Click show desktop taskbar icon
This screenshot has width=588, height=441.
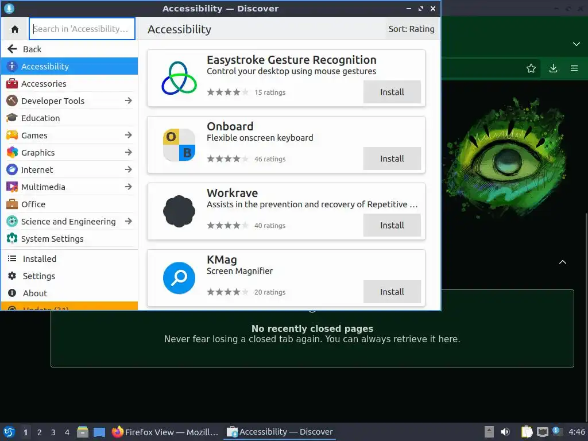99,432
